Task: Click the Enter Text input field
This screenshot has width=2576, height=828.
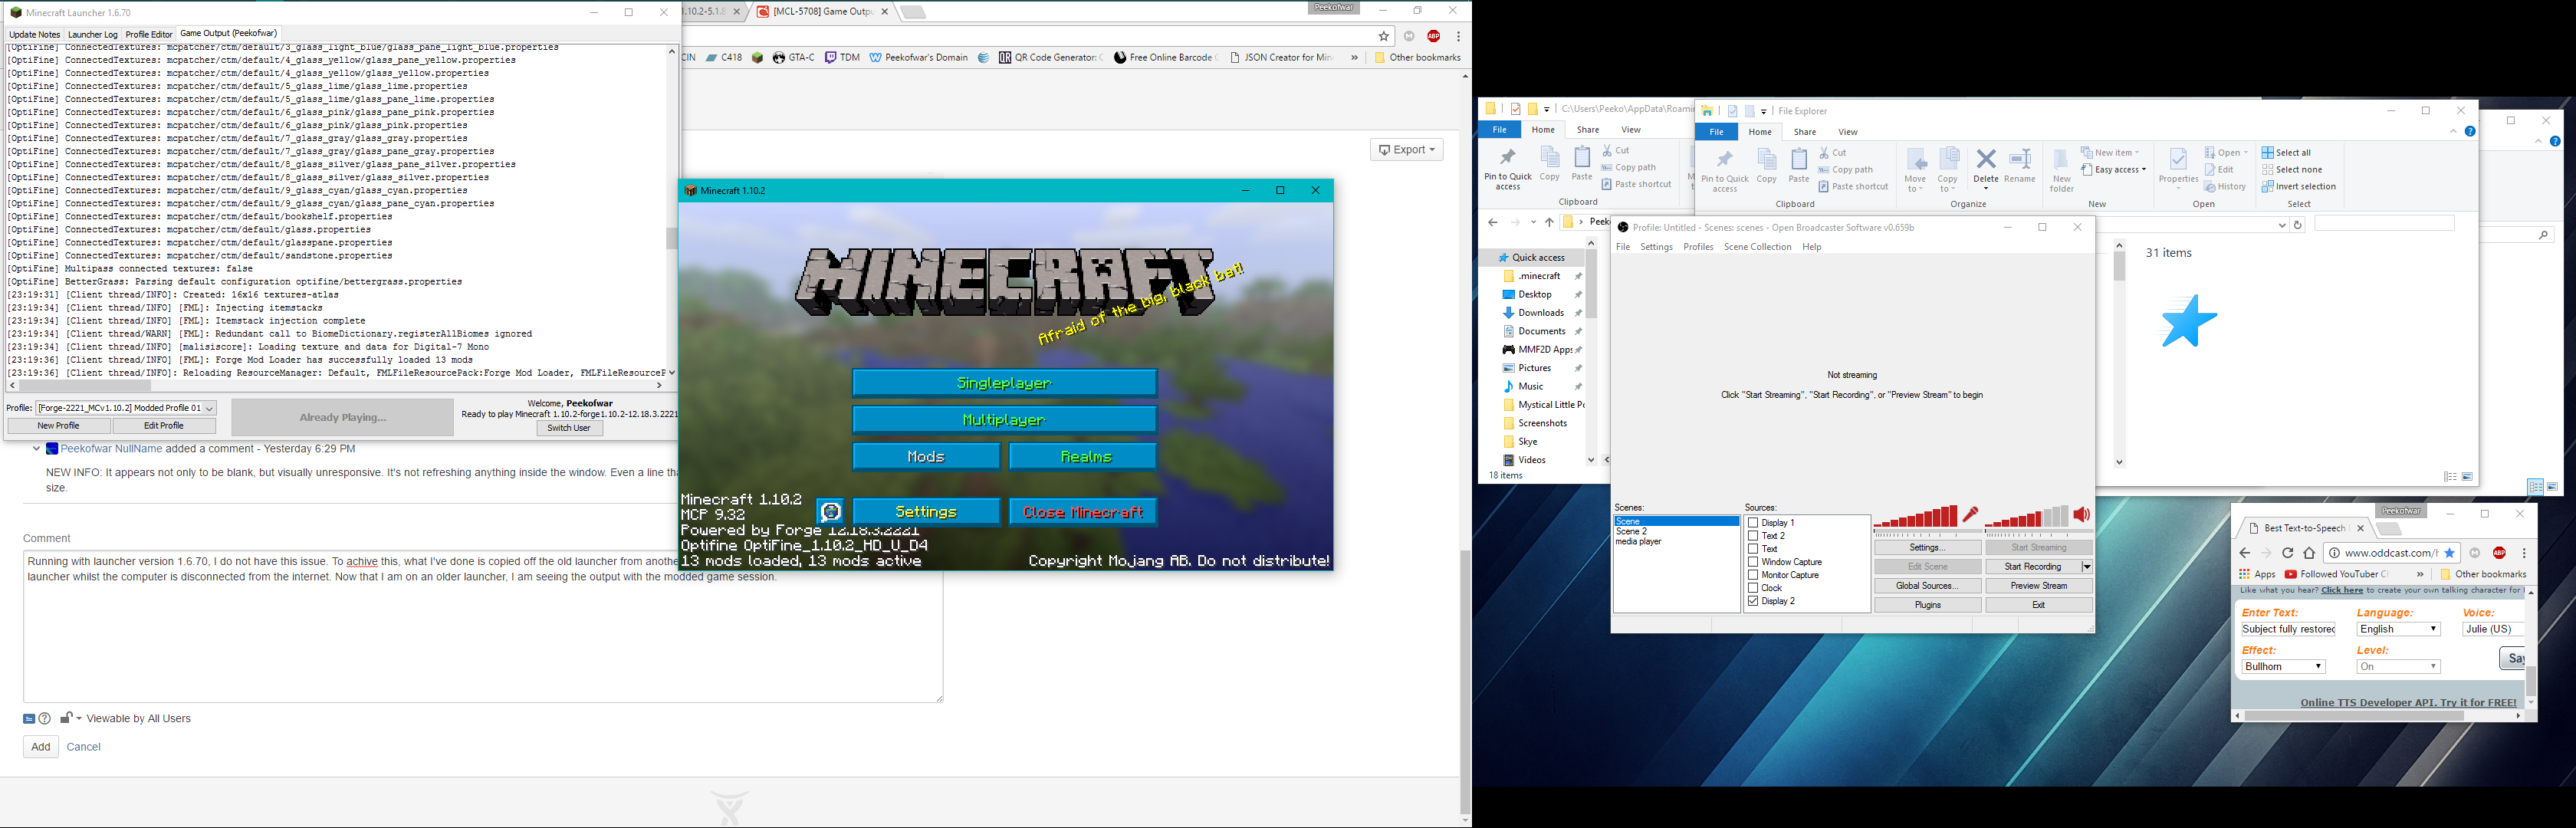Action: pyautogui.click(x=2288, y=629)
